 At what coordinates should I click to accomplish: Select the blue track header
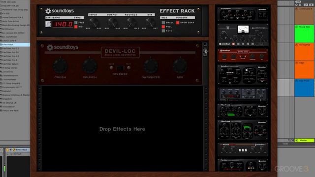[x=304, y=88]
